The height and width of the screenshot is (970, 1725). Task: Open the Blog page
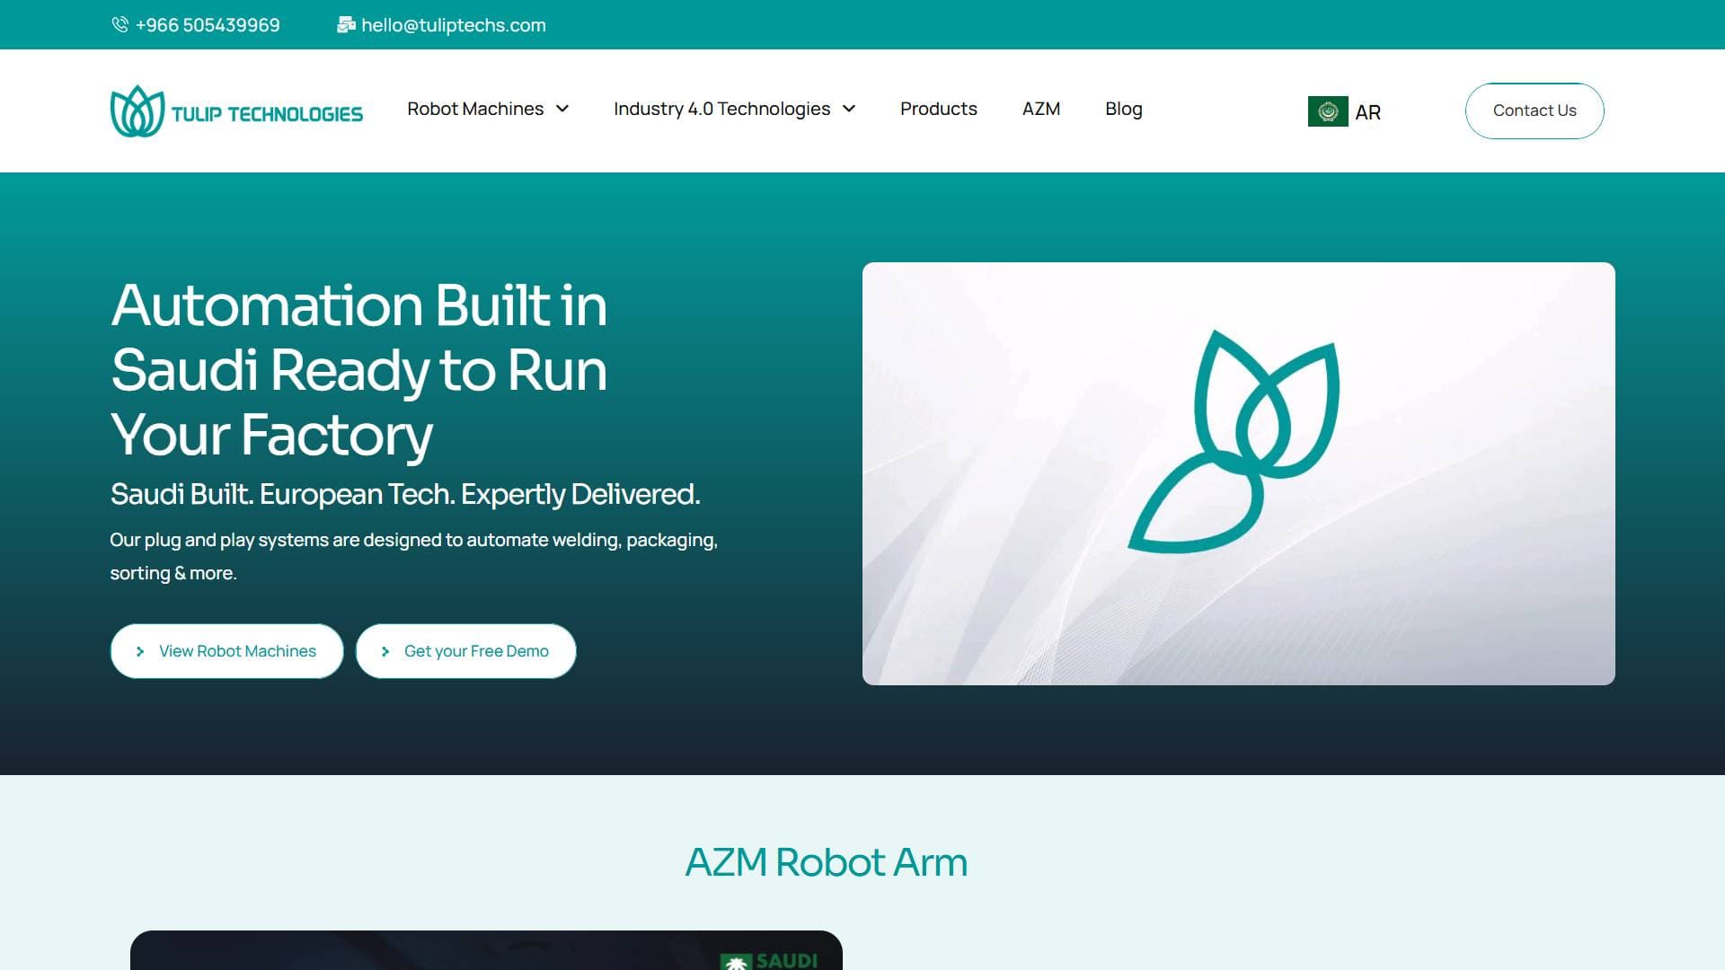[1123, 109]
